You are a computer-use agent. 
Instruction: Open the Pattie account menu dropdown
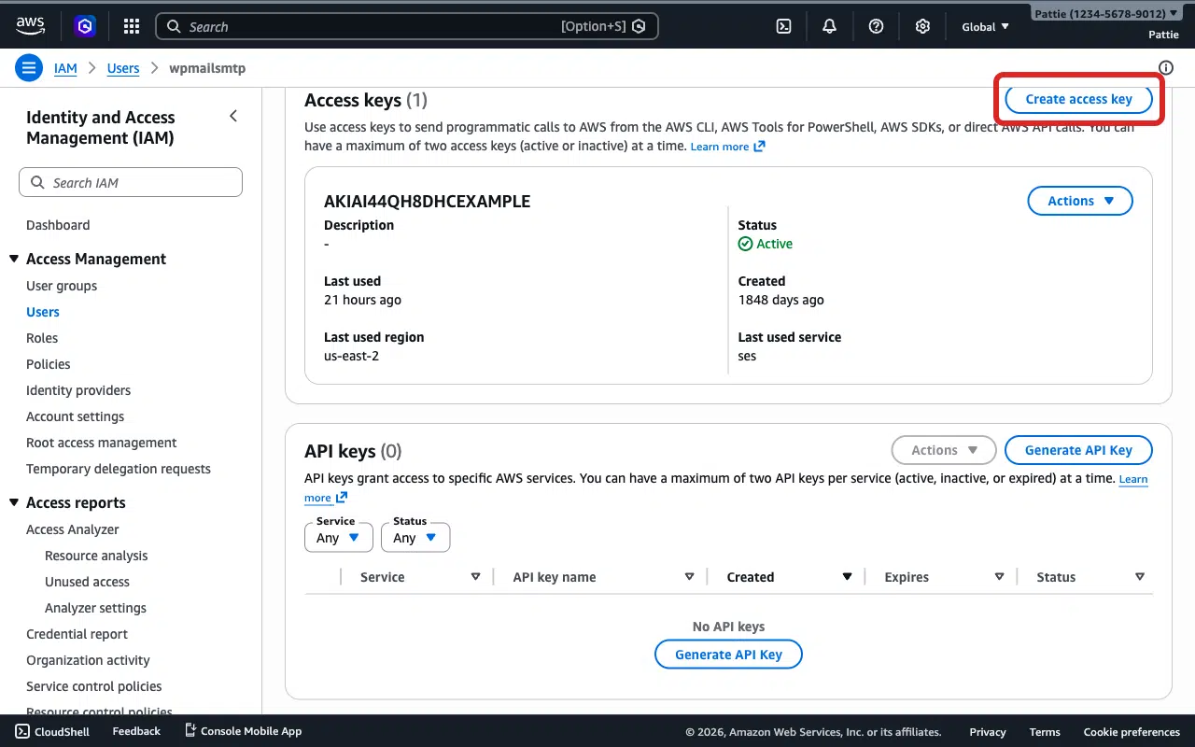point(1106,14)
